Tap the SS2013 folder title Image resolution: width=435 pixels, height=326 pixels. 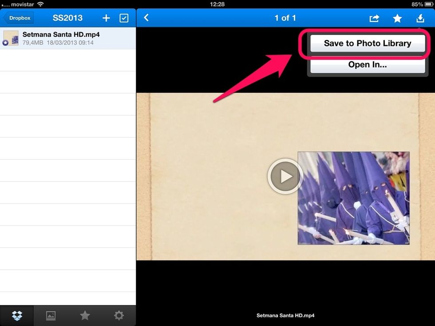[67, 18]
